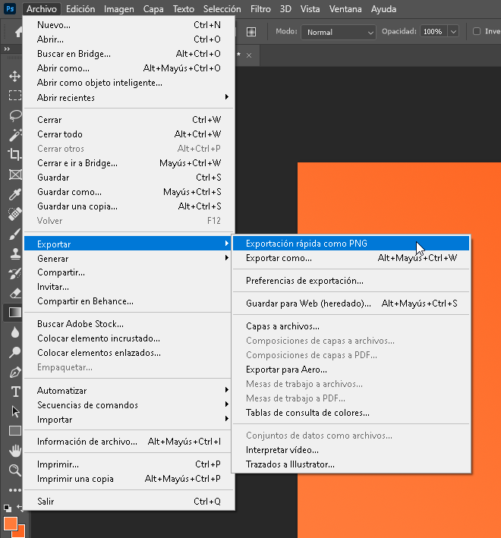
Task: Choose Guardar como... from Archivo menu
Action: click(x=129, y=192)
